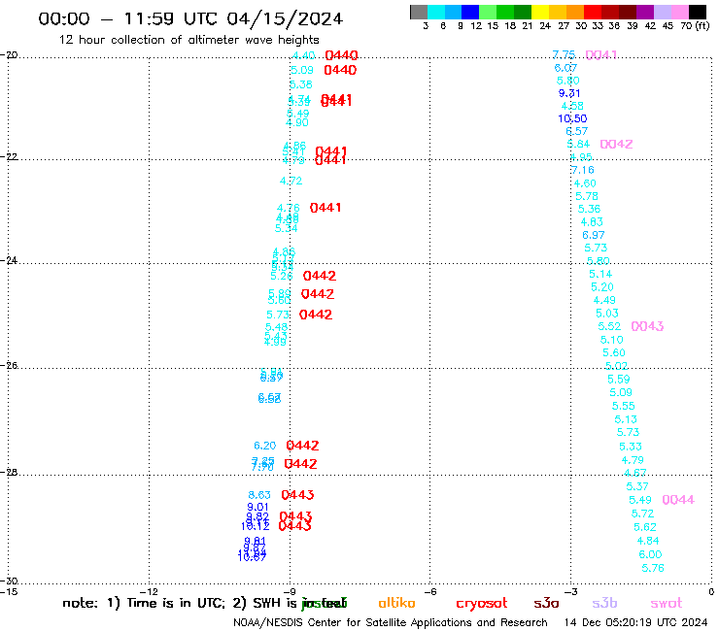Click wave height value '5.33'
Screen dimensions: 719x631
coord(631,447)
